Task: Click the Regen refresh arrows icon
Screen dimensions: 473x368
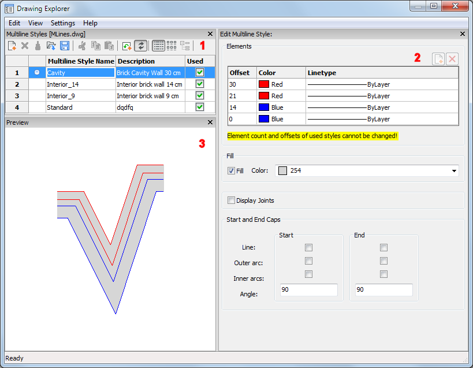Action: [140, 46]
